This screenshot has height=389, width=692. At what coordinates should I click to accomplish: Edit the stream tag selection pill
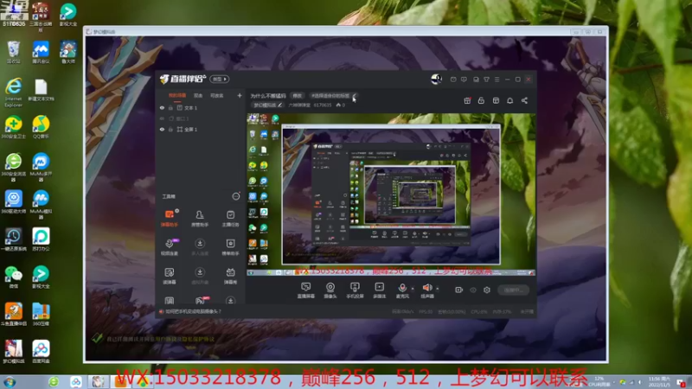pyautogui.click(x=332, y=96)
